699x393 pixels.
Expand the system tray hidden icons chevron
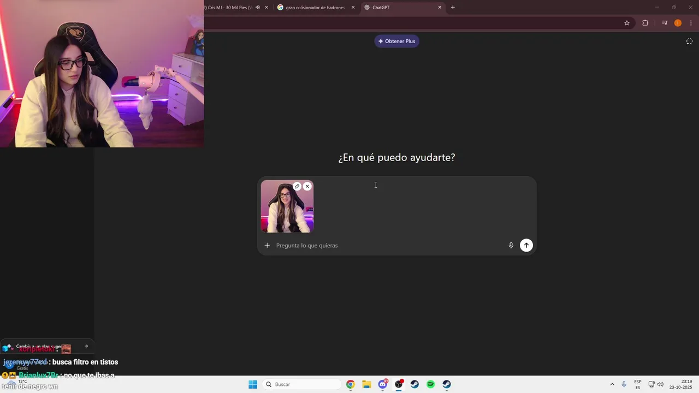pyautogui.click(x=612, y=384)
